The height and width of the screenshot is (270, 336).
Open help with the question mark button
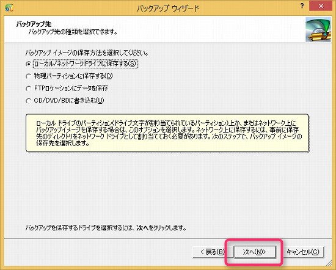302,6
